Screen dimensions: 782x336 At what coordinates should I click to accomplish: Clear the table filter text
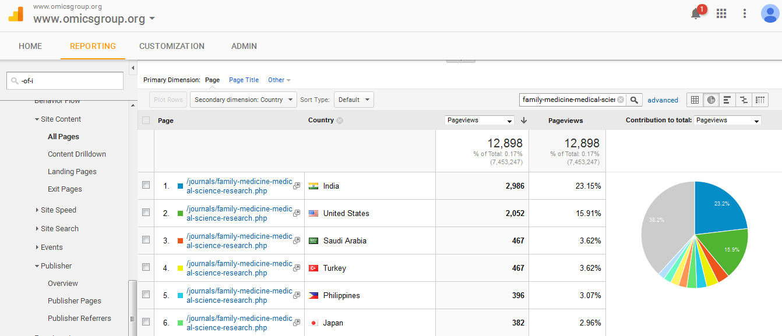pos(621,100)
